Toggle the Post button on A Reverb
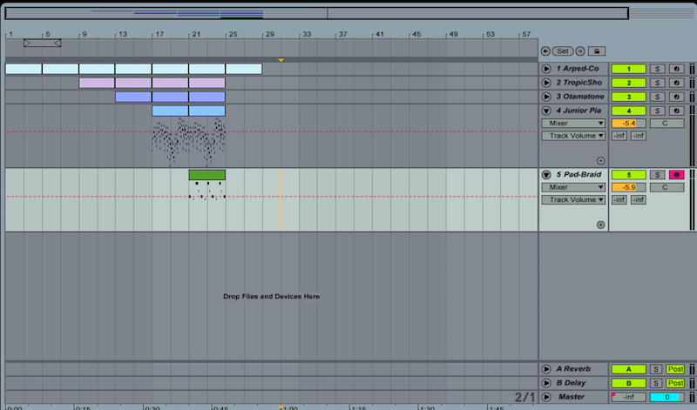This screenshot has width=697, height=410. [x=675, y=369]
